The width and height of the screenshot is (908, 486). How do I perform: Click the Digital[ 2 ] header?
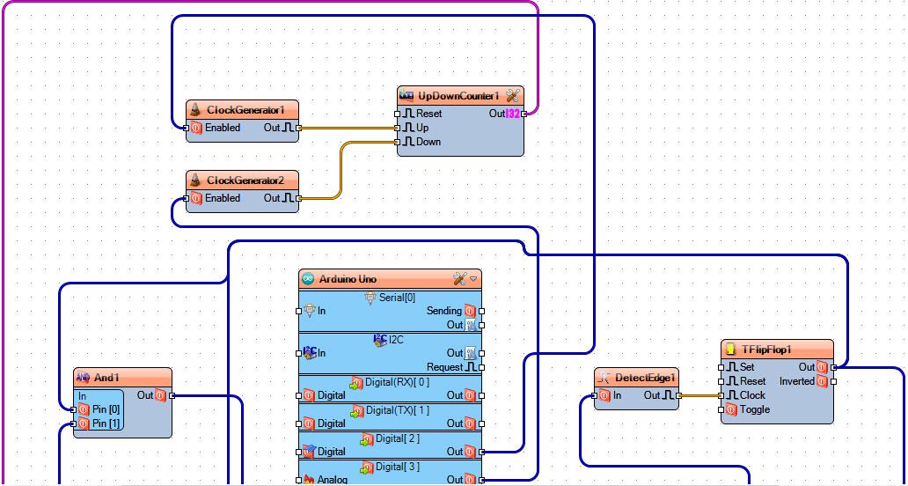[x=391, y=438]
